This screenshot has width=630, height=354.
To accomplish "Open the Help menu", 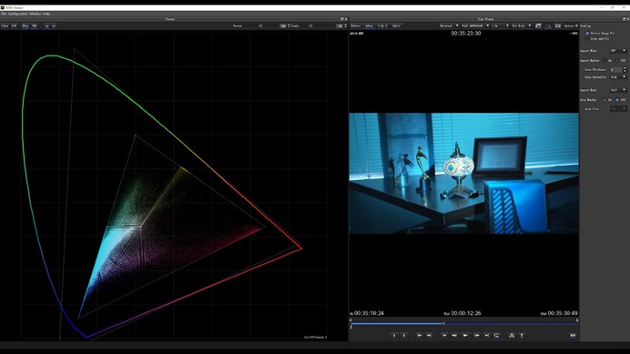I will coord(46,14).
